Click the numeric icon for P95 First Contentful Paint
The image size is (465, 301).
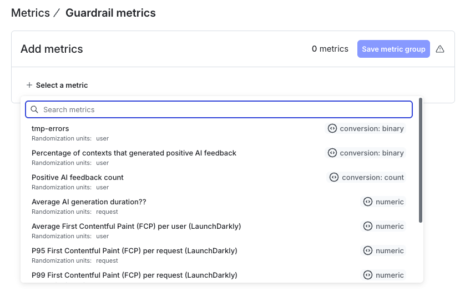coord(367,250)
